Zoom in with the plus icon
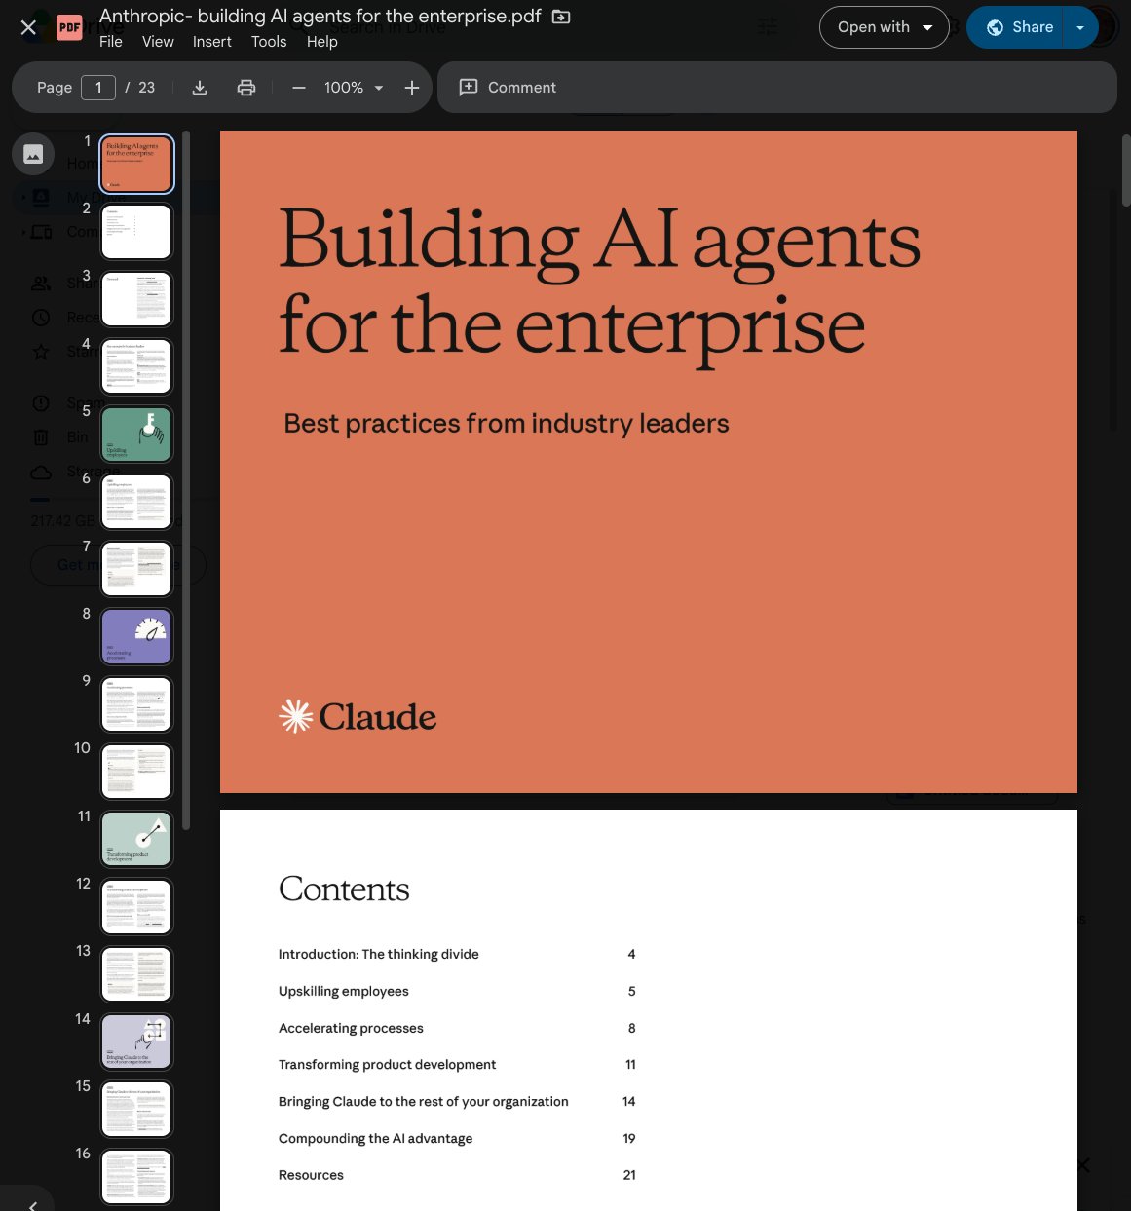 pyautogui.click(x=412, y=88)
